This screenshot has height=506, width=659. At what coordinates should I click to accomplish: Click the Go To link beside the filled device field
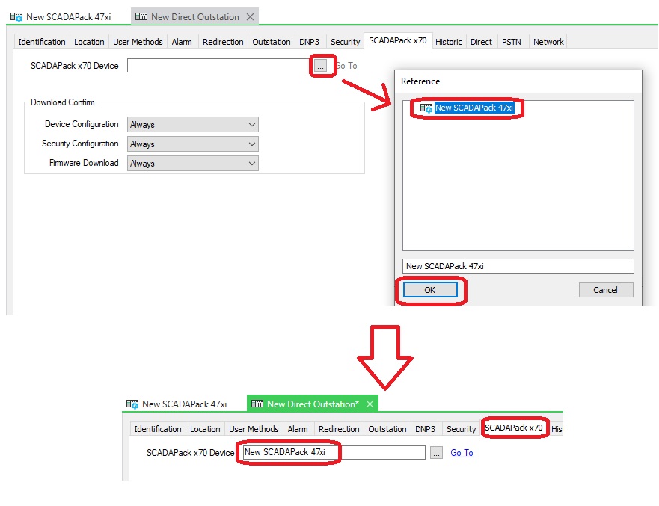[462, 453]
